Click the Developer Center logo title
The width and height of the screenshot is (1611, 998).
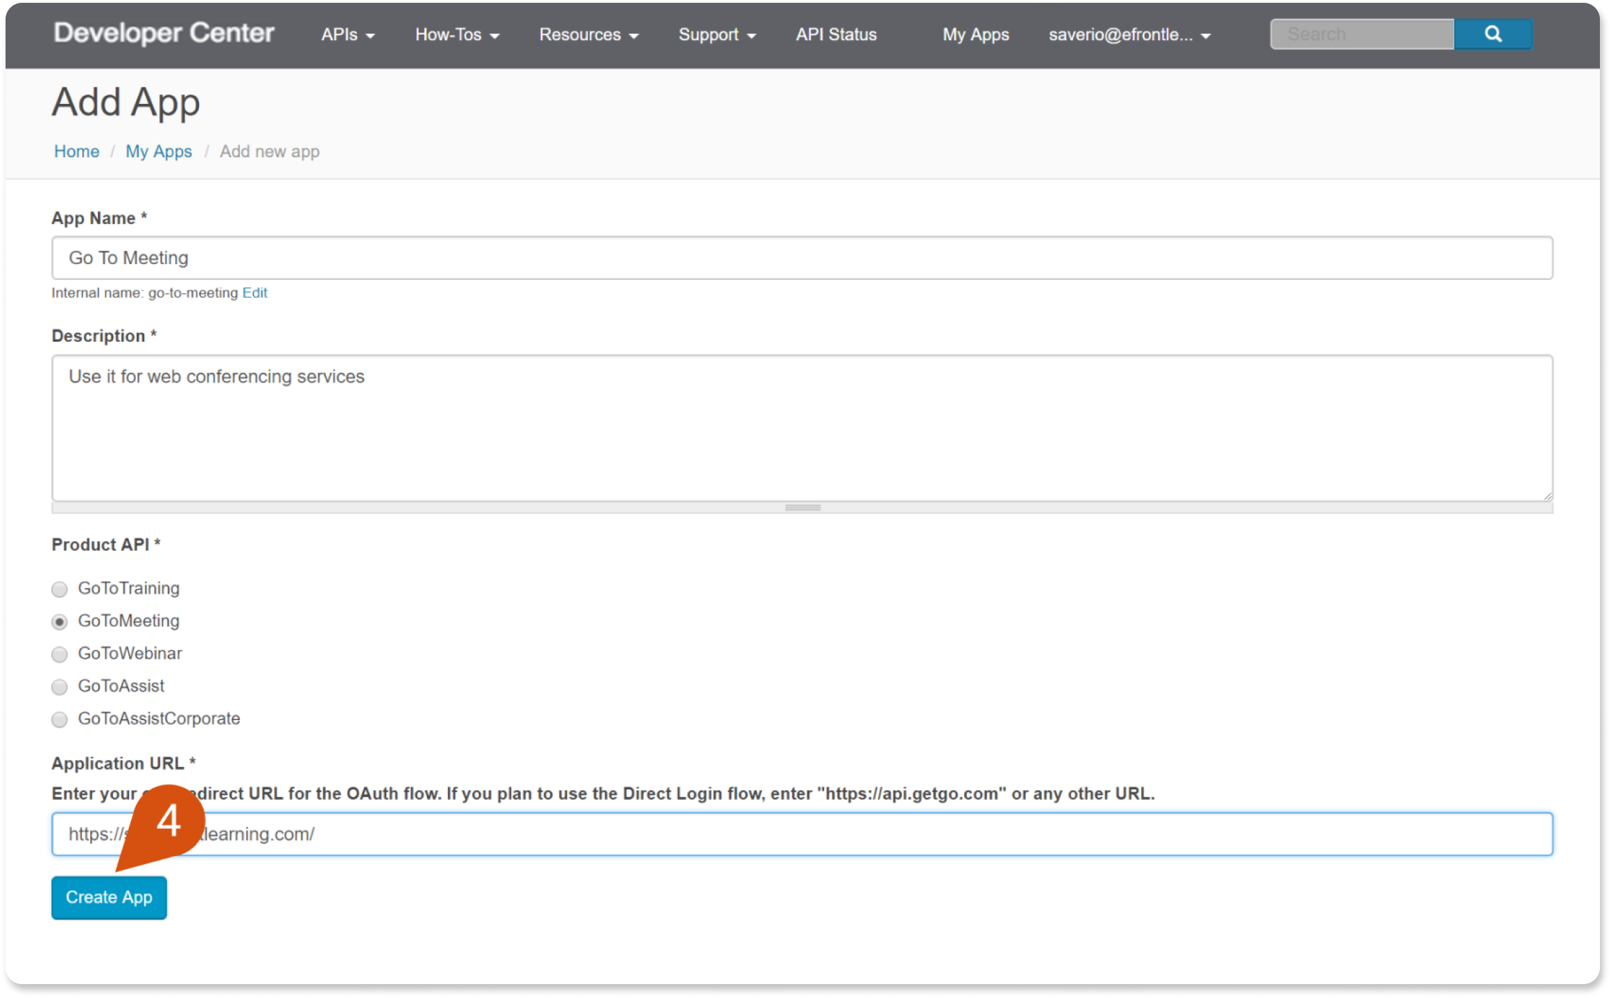tap(164, 33)
